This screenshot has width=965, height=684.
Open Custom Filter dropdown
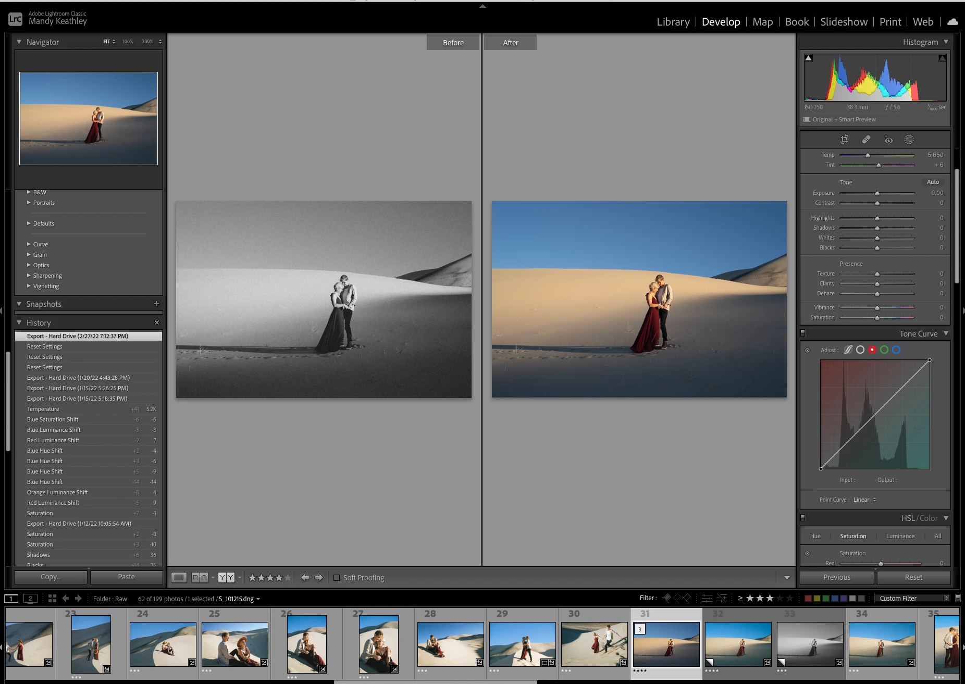coord(912,598)
